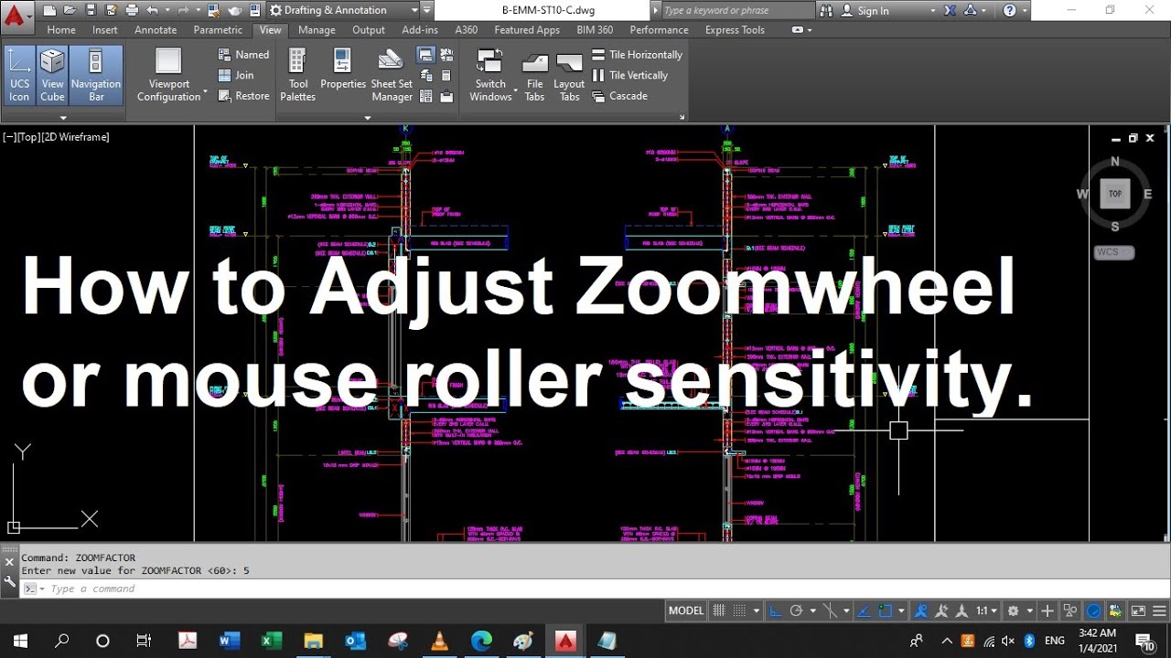Toggle drawing grid display in status bar
Viewport: 1171px width, 658px height.
click(x=719, y=610)
